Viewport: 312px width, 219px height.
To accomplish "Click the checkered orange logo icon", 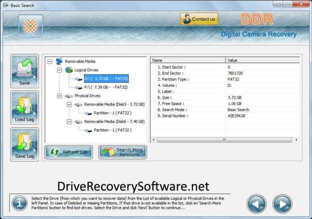I will click(31, 26).
